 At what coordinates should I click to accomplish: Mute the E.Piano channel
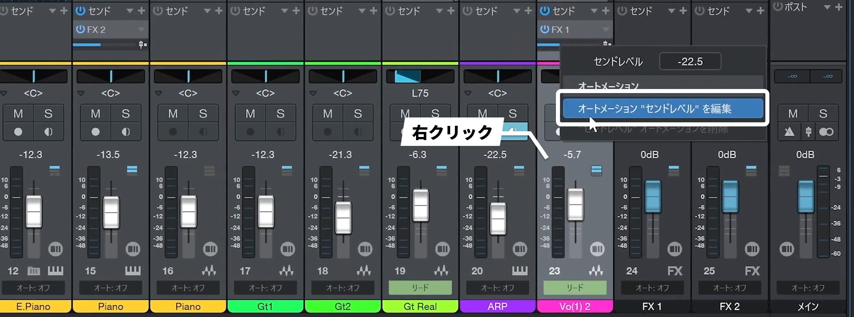tap(18, 113)
